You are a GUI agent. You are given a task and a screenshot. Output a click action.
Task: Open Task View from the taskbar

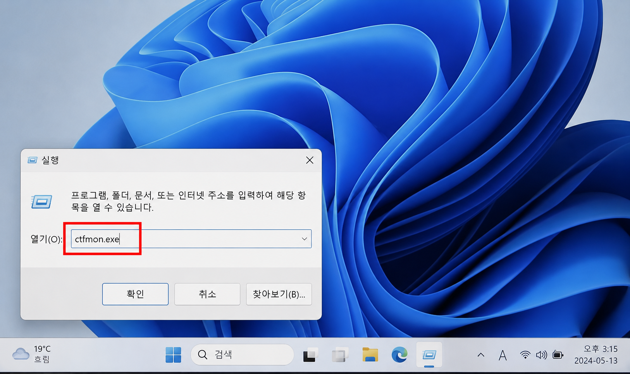tap(310, 355)
